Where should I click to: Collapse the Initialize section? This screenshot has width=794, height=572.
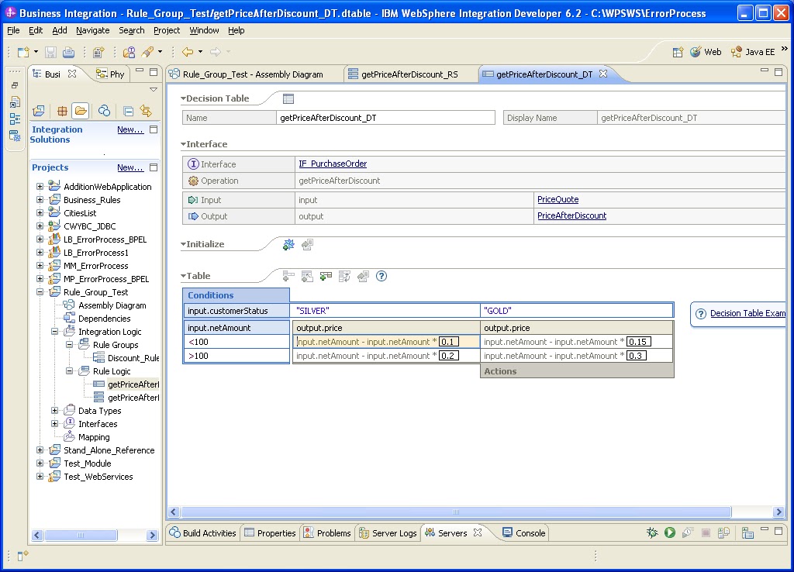pyautogui.click(x=183, y=244)
